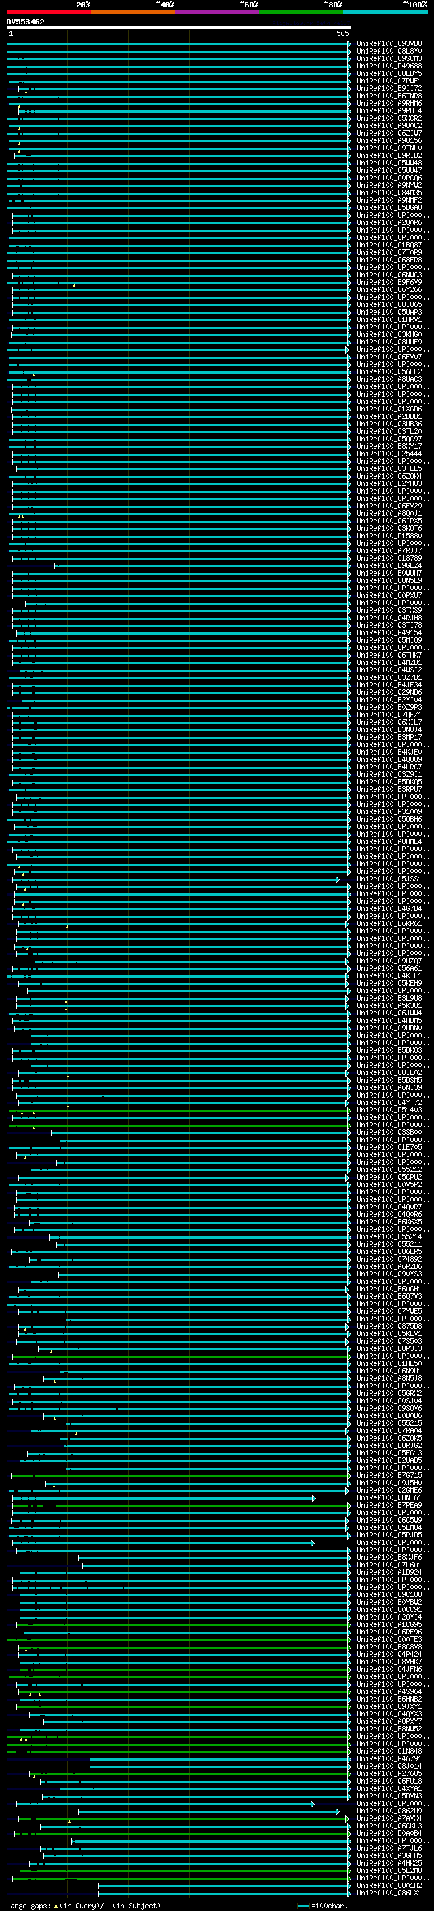Select hit label UniRef100_P51403
The image size is (434, 1911).
(x=389, y=1110)
